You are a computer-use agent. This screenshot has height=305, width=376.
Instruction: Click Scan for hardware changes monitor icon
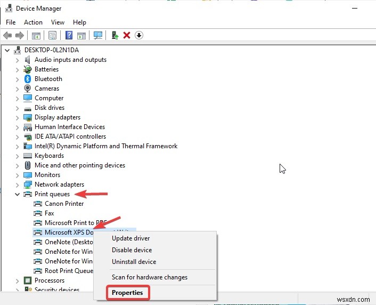(98, 36)
